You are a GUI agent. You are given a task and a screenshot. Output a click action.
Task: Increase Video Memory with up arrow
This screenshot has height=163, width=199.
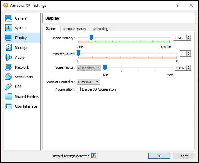[x=189, y=36]
